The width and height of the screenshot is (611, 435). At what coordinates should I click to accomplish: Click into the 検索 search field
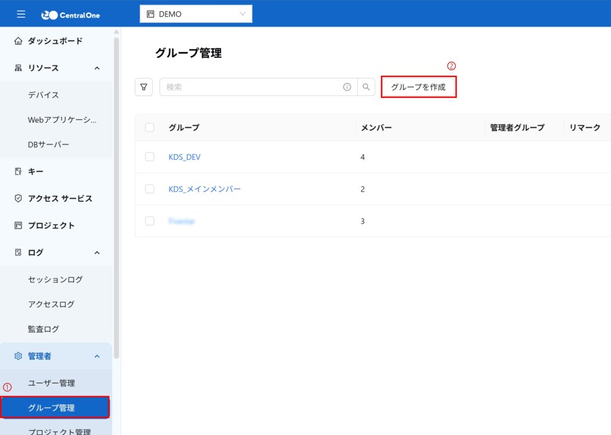(251, 87)
